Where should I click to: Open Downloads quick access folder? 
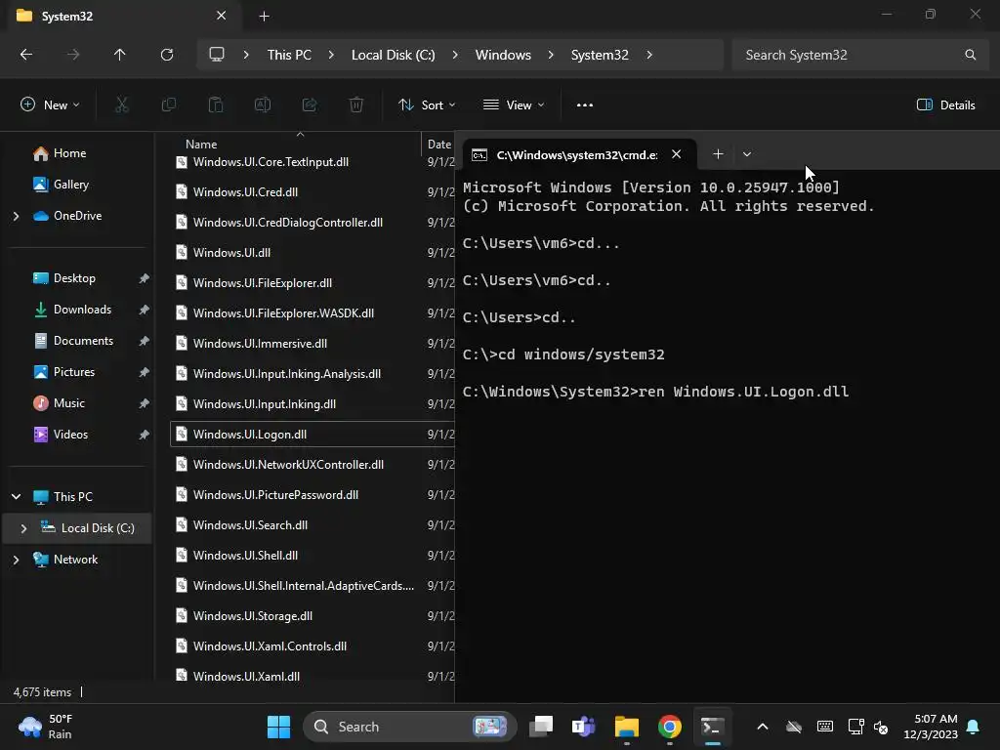(82, 310)
